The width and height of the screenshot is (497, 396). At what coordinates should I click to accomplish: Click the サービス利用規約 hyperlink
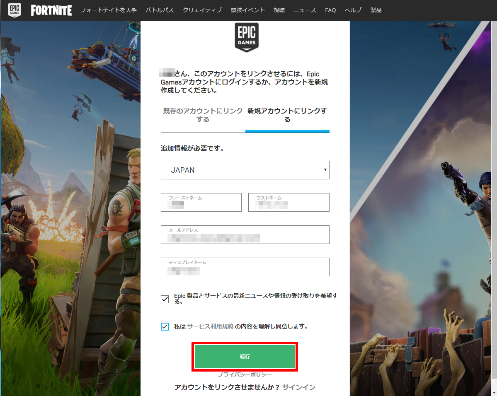[x=211, y=326]
